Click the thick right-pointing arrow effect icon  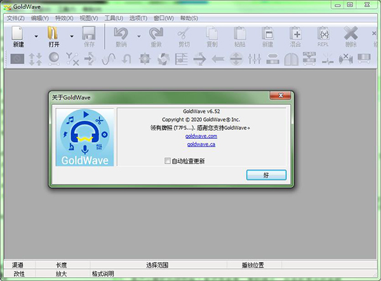click(x=200, y=59)
